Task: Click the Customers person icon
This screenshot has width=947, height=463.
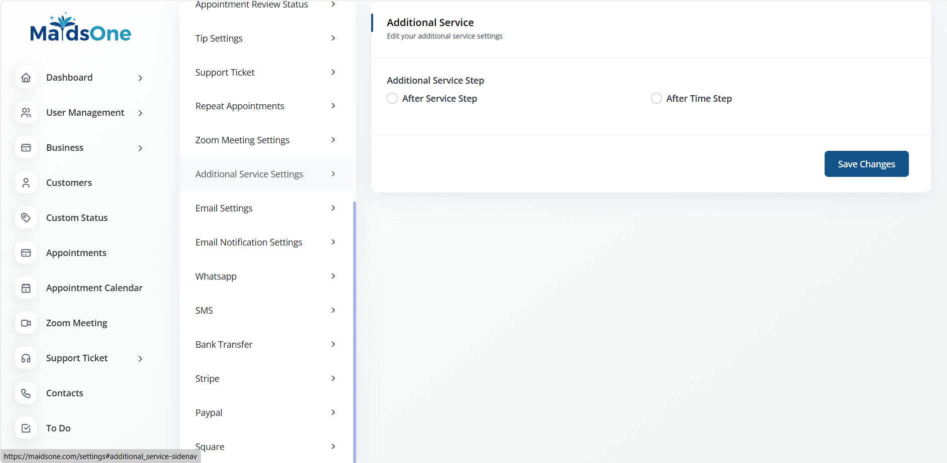Action: (26, 183)
